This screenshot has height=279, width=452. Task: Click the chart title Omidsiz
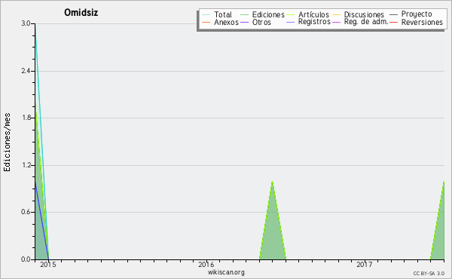click(x=81, y=13)
